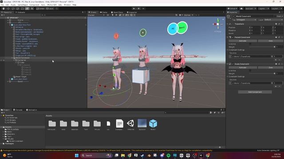Add a Parent Constraint source with plus
This screenshot has height=159, width=284.
click(x=276, y=60)
